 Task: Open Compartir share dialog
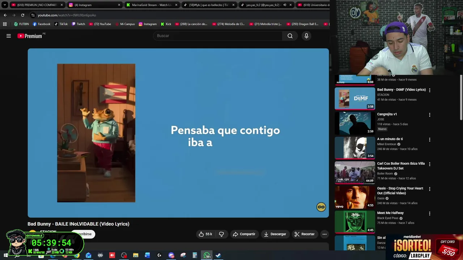[x=244, y=234]
